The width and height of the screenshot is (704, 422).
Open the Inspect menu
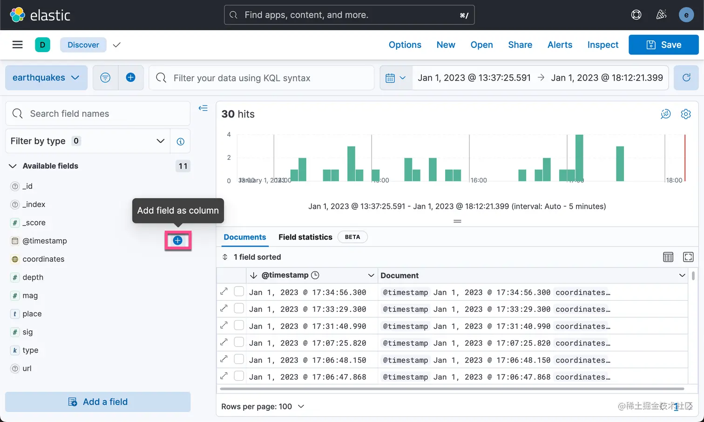pos(602,45)
